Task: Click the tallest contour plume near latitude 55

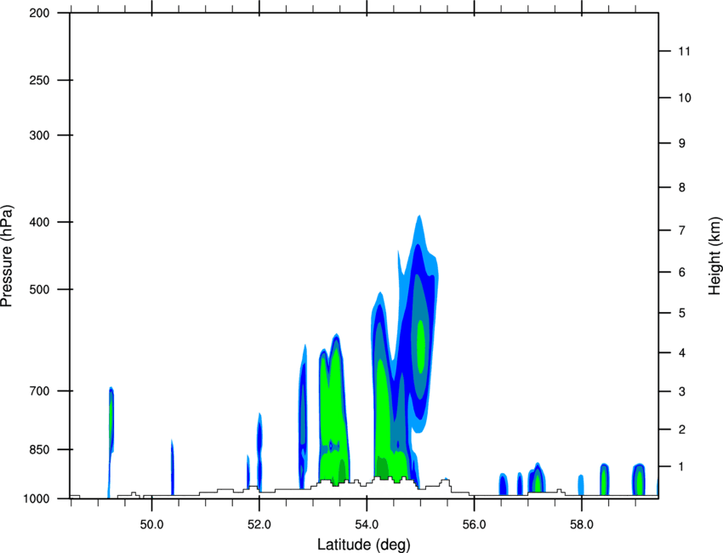Action: (418, 322)
